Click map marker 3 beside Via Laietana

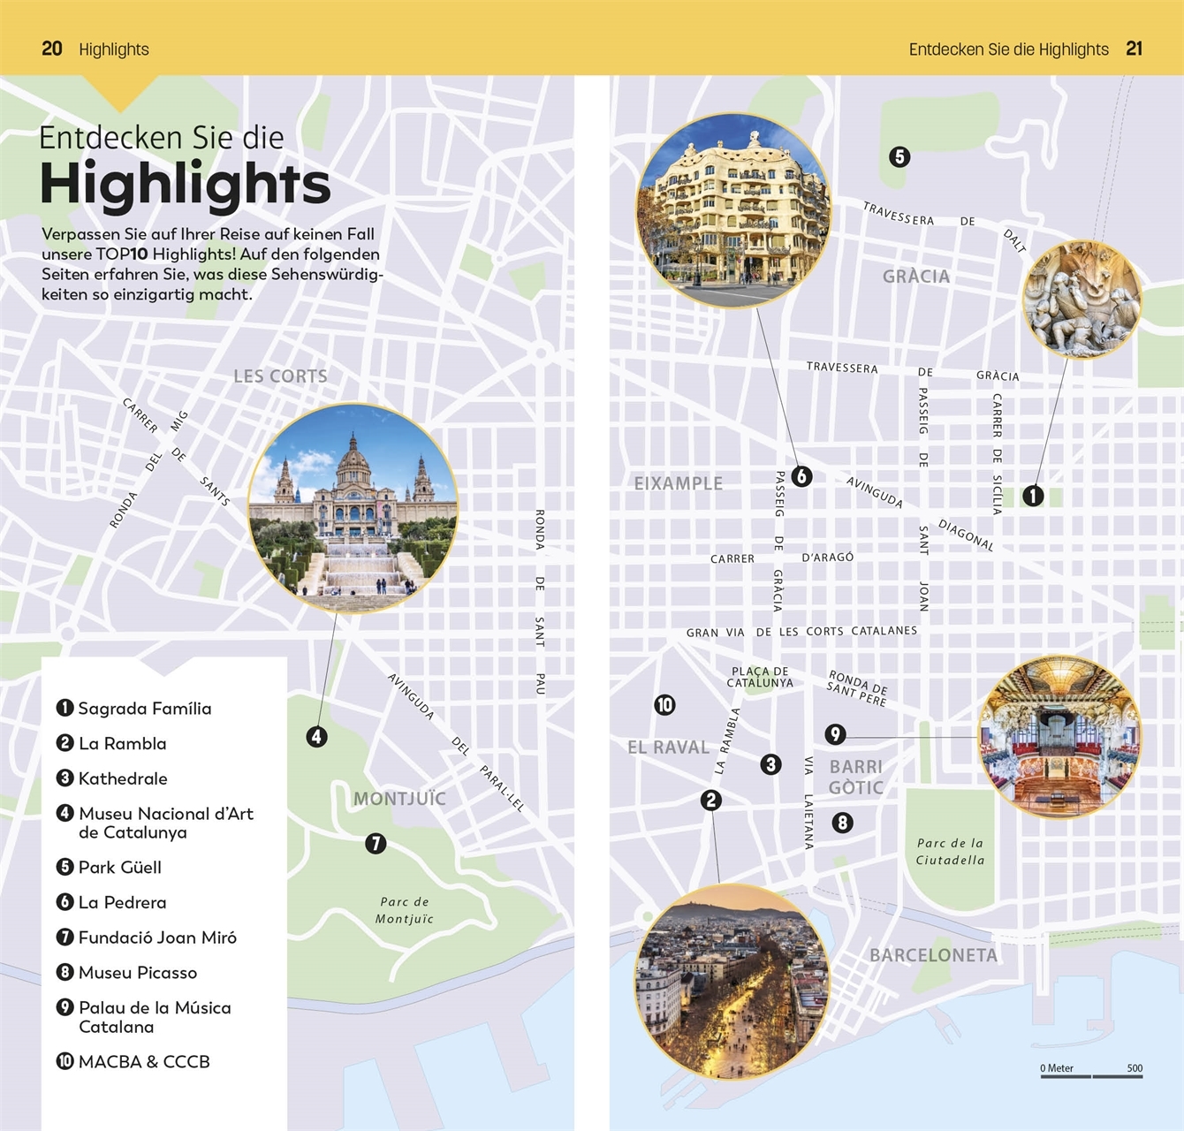click(770, 764)
